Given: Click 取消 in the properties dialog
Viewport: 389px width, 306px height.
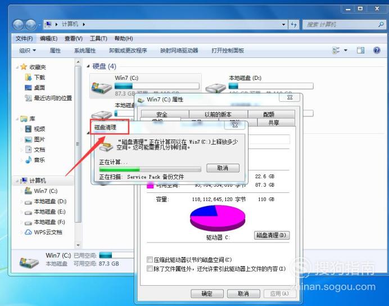Looking at the screenshot, I should tap(243, 294).
